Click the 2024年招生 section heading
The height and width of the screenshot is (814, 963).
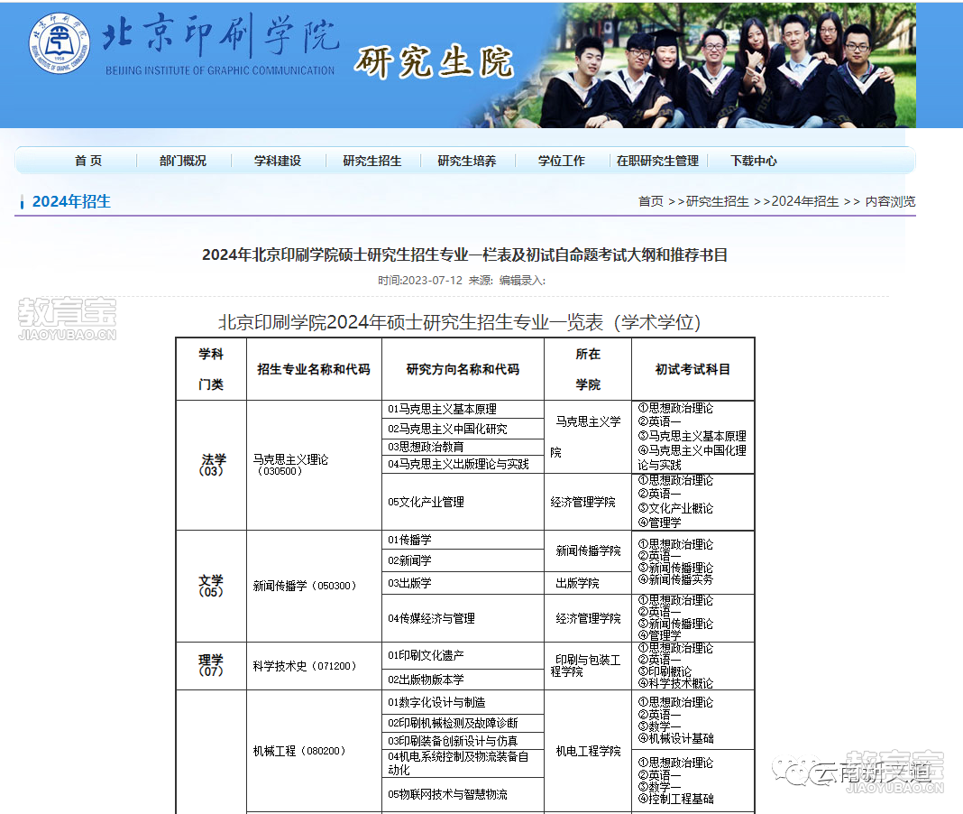pos(71,201)
